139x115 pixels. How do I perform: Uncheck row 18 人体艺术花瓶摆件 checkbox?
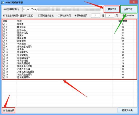(x=4, y=72)
